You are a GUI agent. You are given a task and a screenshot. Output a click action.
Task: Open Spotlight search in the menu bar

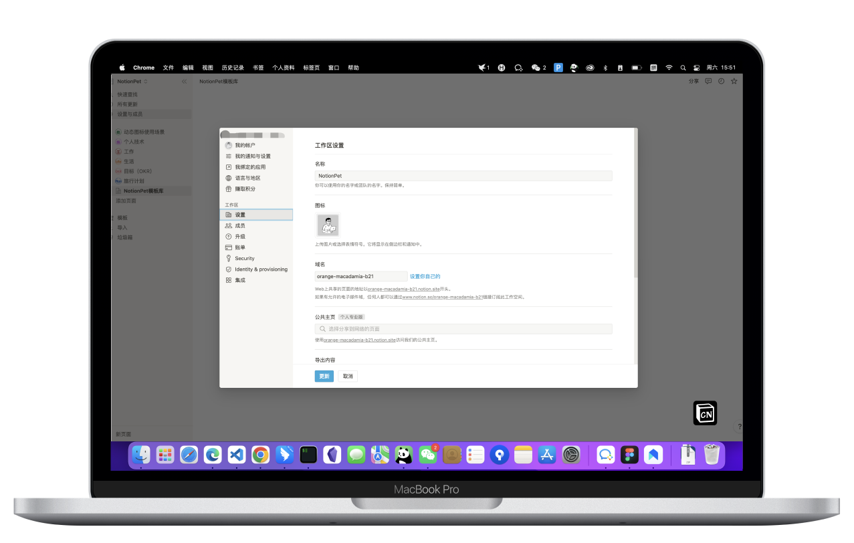(683, 68)
